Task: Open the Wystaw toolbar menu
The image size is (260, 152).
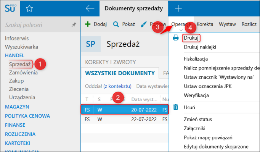Action: pyautogui.click(x=227, y=24)
